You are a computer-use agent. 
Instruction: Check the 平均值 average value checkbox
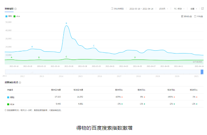pyautogui.click(x=195, y=16)
